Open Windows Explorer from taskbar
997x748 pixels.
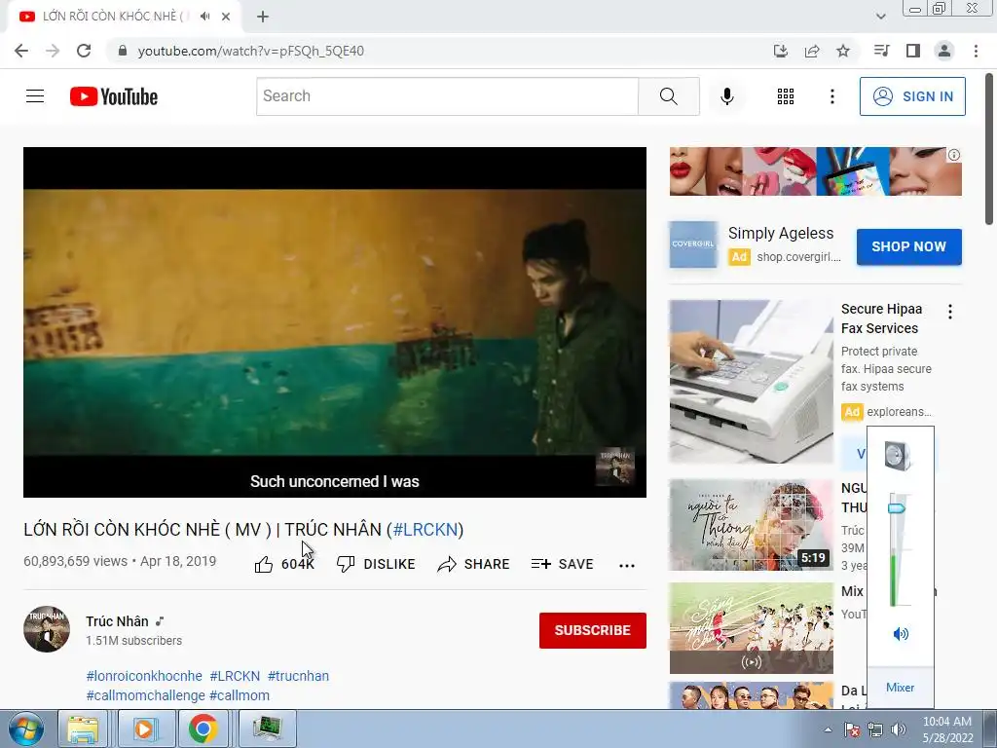84,729
